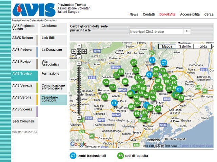Image resolution: width=217 pixels, height=162 pixels.
Task: Select the CT marker near Castelfranco Veneto
Action: click(115, 103)
